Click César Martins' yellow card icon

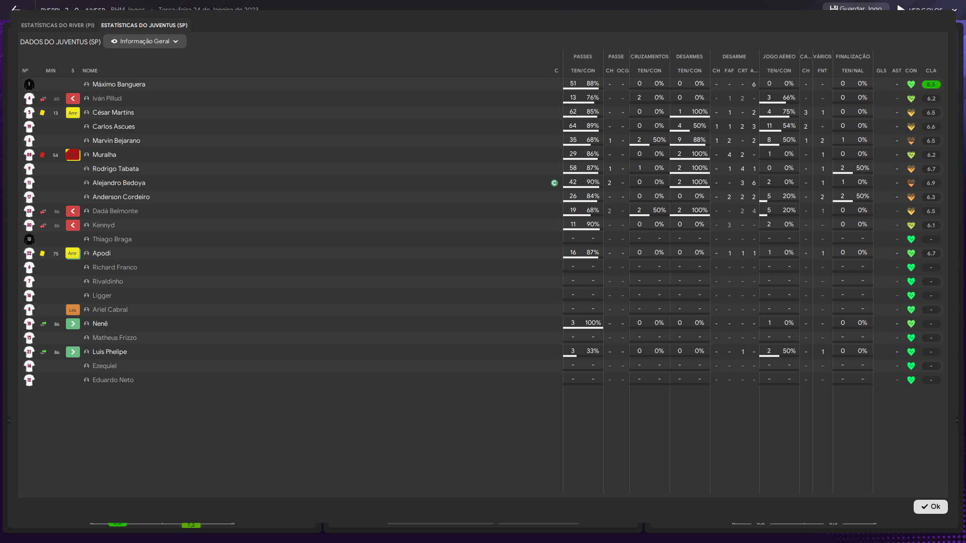click(x=42, y=113)
